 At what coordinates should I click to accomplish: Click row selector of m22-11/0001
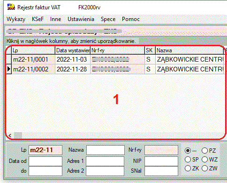coord(9,59)
